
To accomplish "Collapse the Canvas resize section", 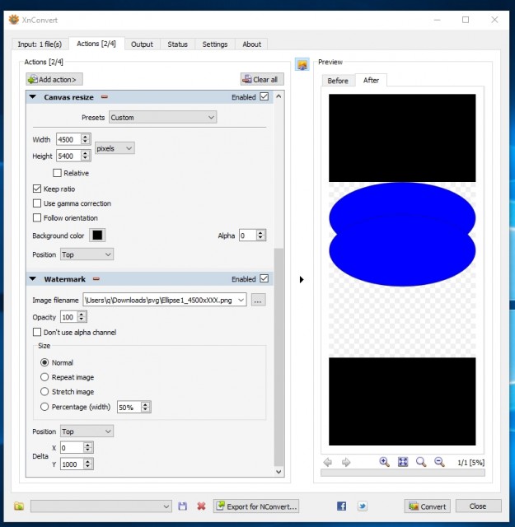I will point(33,97).
